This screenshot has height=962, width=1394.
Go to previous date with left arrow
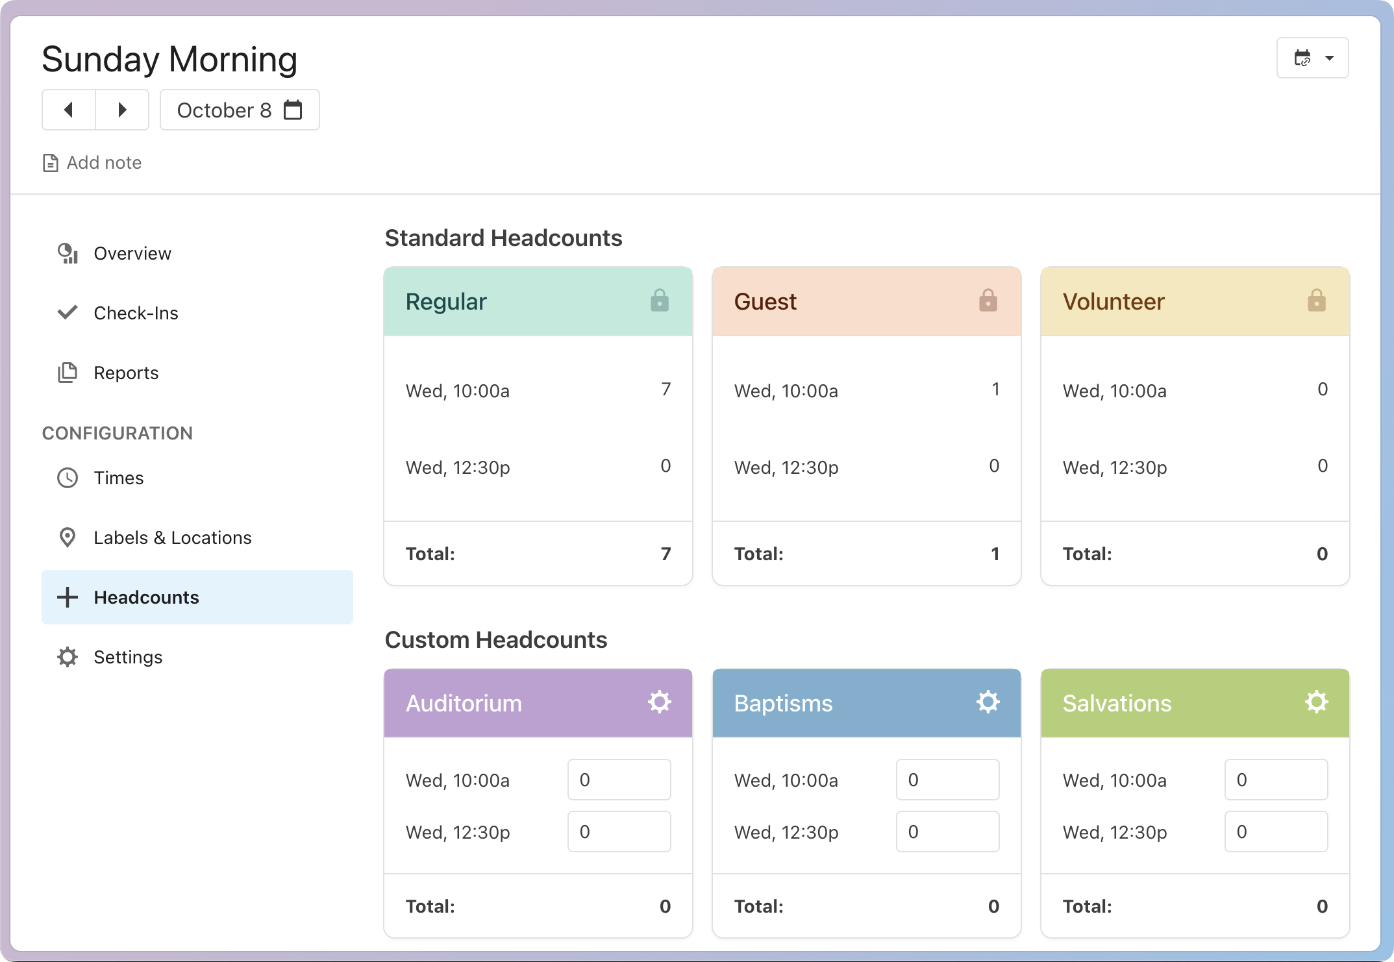(69, 110)
